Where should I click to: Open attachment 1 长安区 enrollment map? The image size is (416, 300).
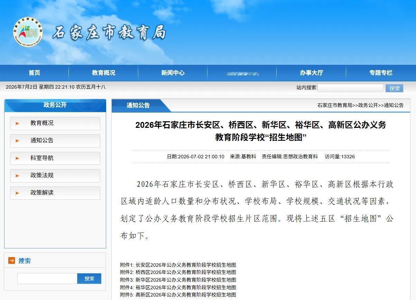pyautogui.click(x=178, y=265)
